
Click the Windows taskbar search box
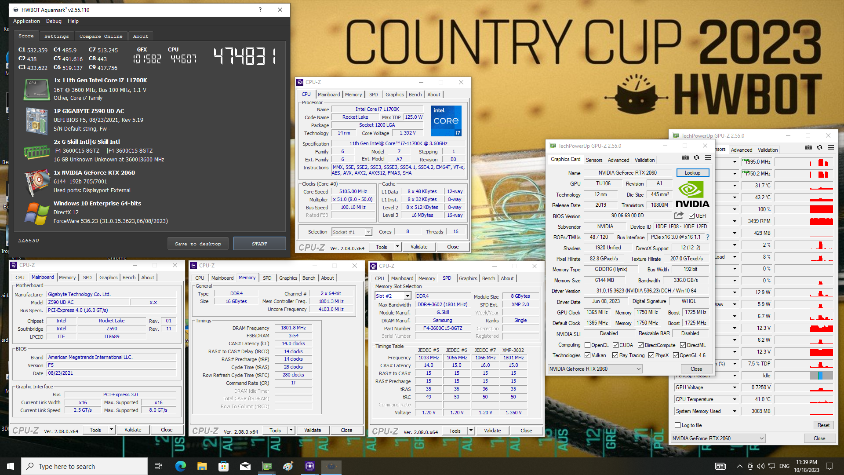point(84,466)
